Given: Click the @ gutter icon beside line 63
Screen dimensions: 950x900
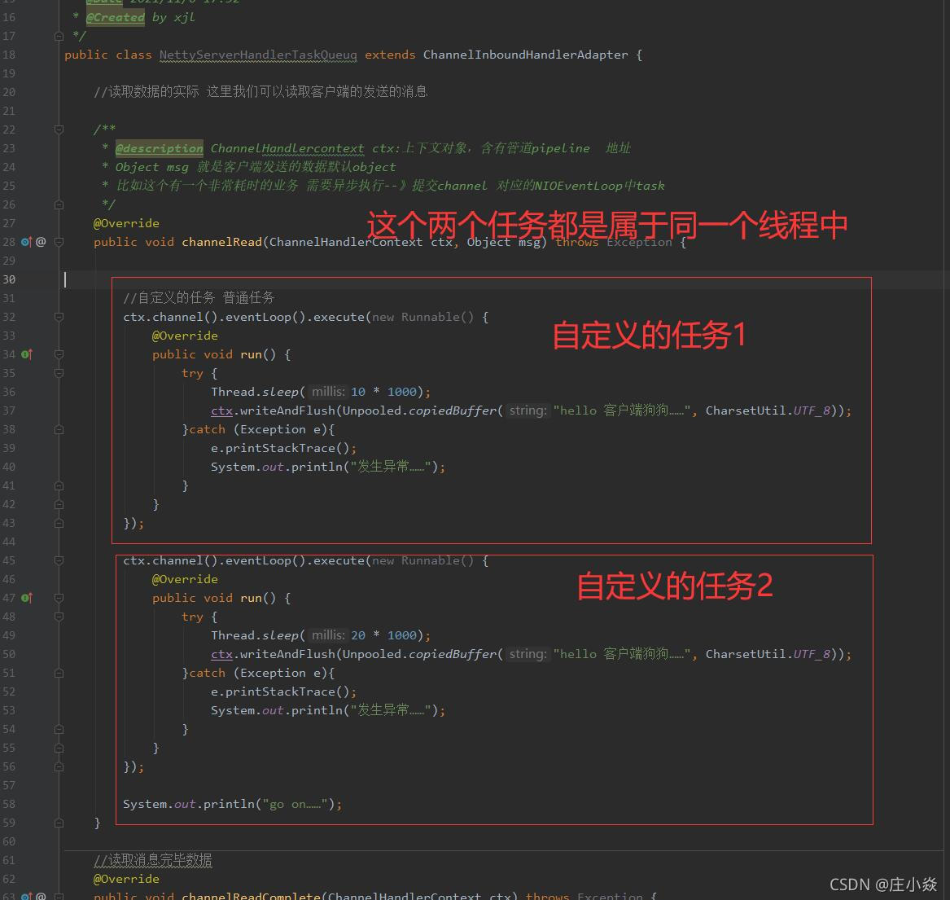Looking at the screenshot, I should (x=41, y=897).
